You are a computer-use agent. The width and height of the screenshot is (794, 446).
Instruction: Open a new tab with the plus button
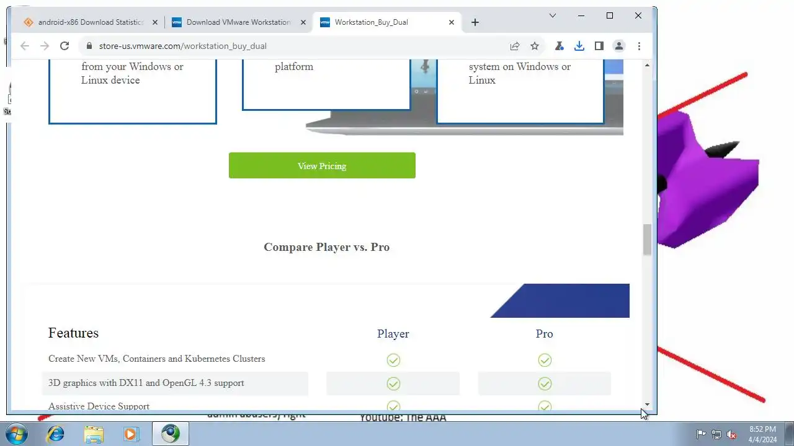[475, 22]
